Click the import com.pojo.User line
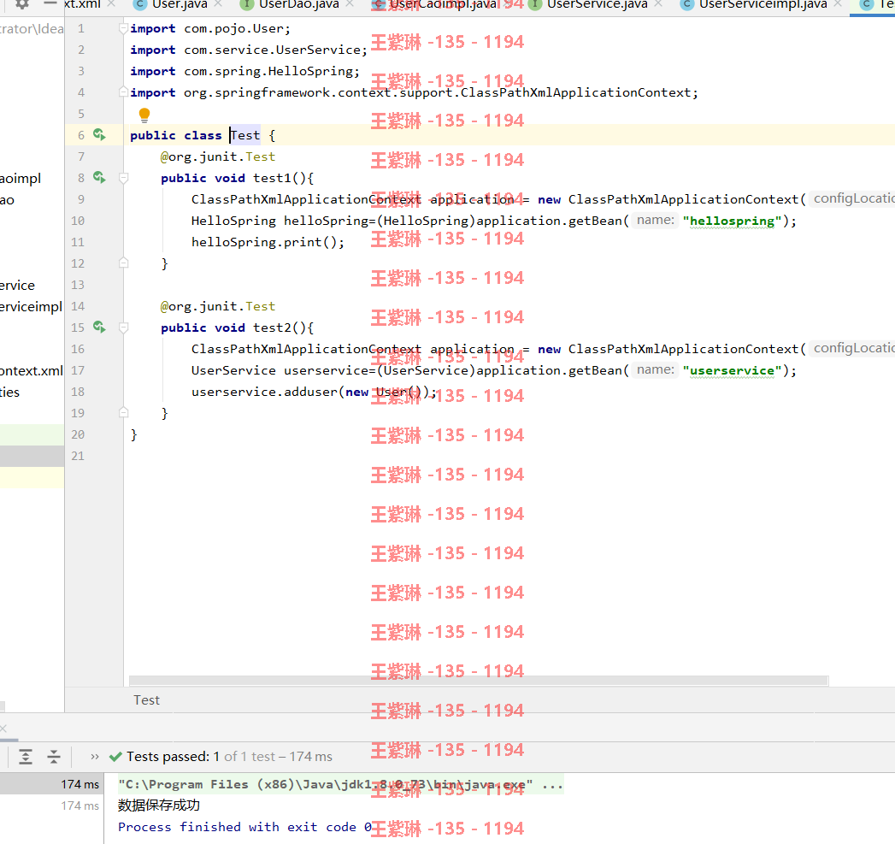This screenshot has height=844, width=895. [210, 28]
